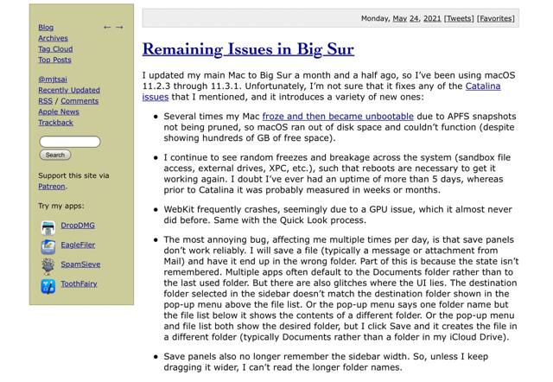This screenshot has width=553, height=382.
Task: Go to previous post with left arrow
Action: (107, 28)
